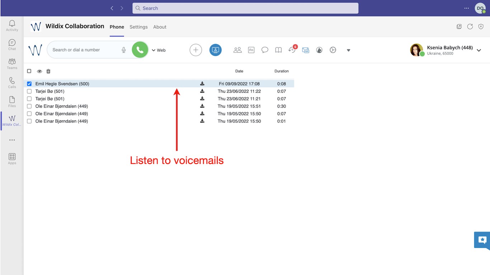This screenshot has width=490, height=275.
Task: Sort by the Duration column header
Action: click(x=282, y=71)
